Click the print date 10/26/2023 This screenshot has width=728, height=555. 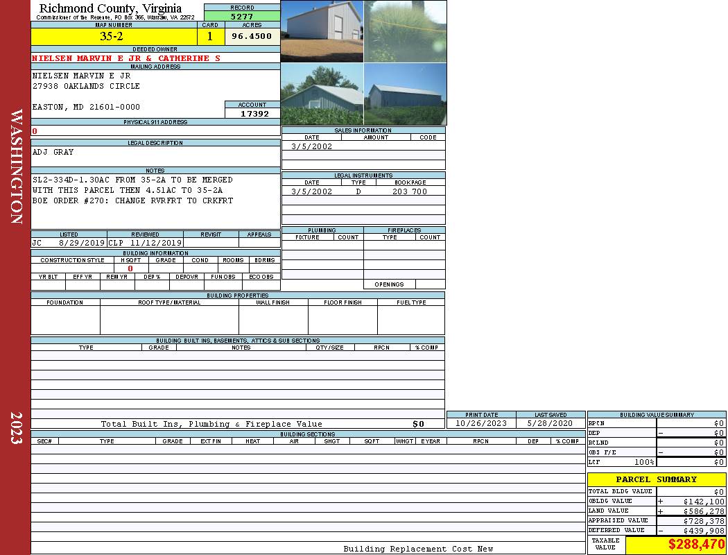coord(480,423)
